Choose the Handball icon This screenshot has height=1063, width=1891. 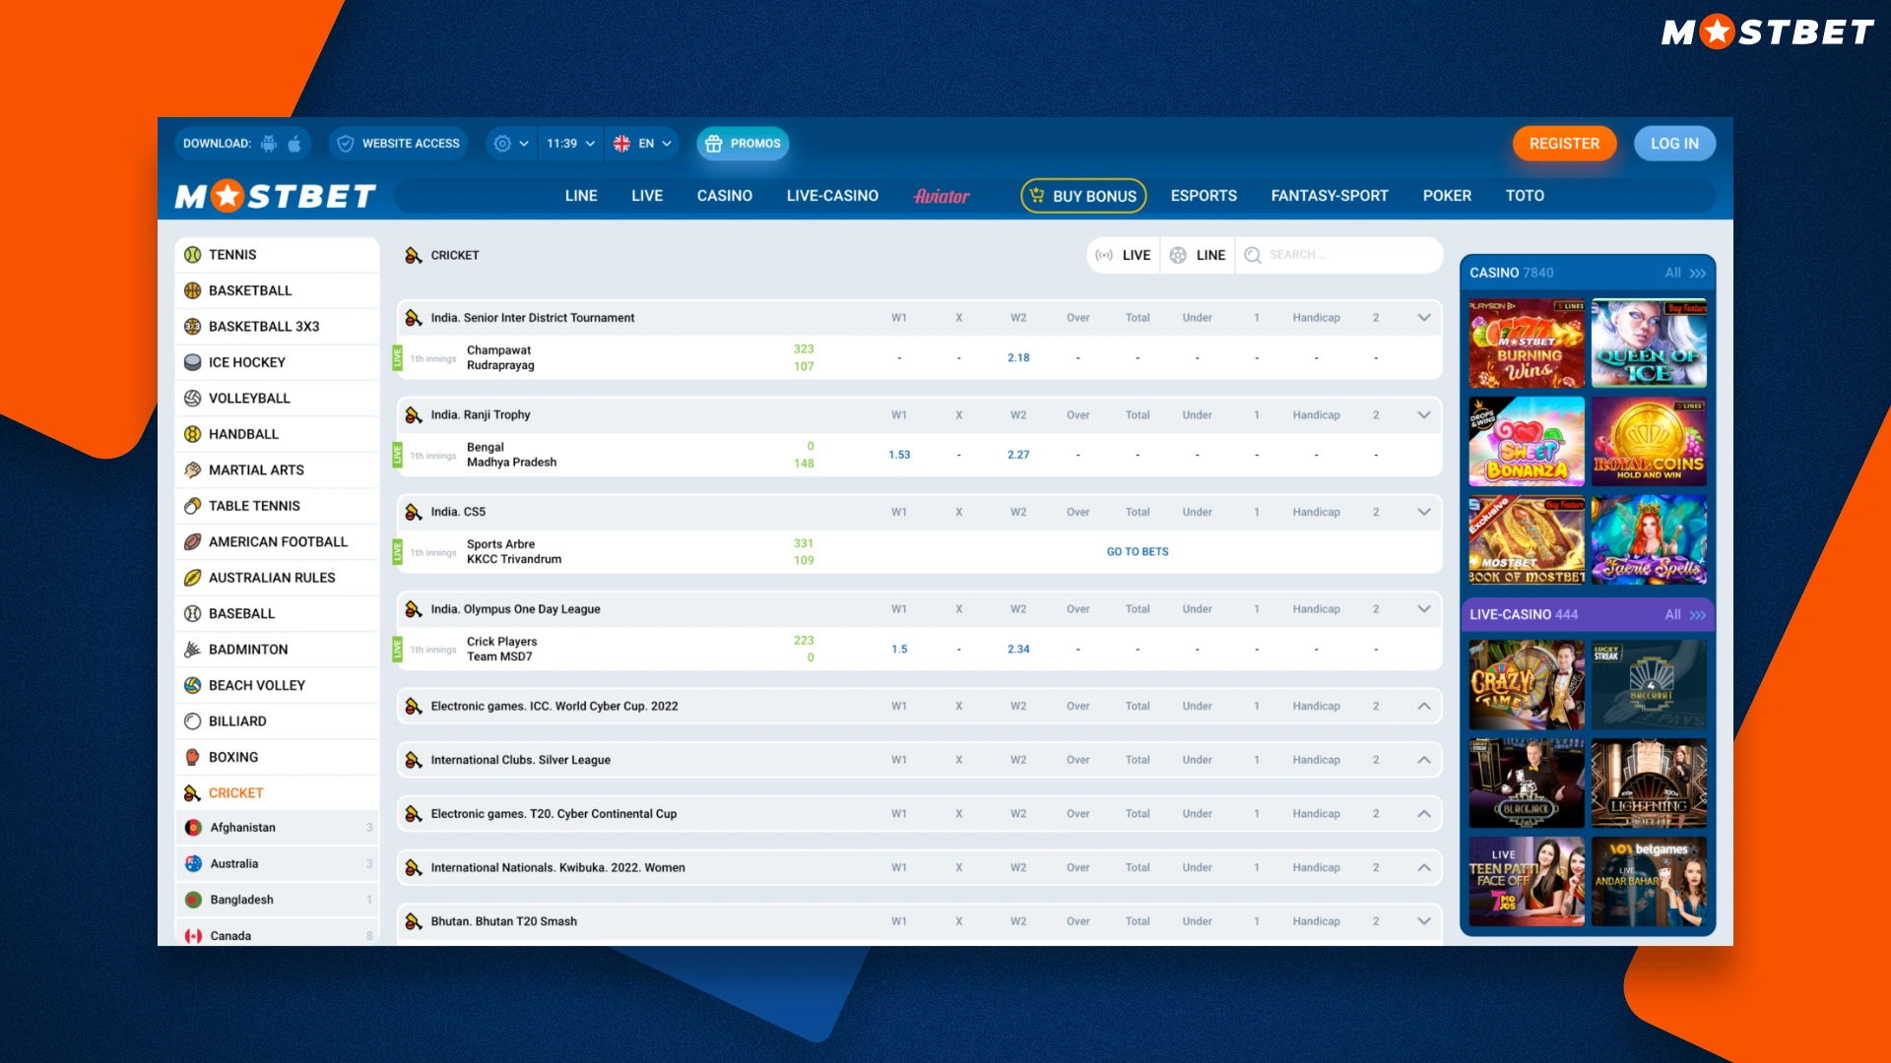[193, 434]
